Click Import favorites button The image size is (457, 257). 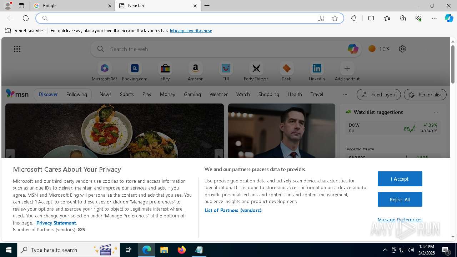pos(24,31)
